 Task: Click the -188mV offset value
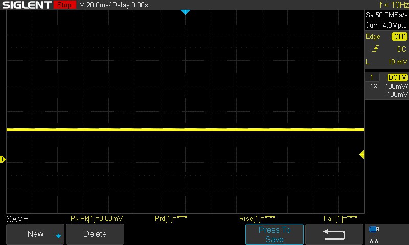(396, 95)
